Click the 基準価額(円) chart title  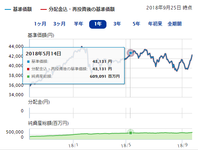(41, 35)
